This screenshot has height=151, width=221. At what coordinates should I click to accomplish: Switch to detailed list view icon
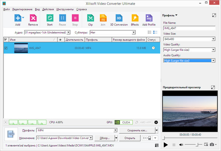155,32
